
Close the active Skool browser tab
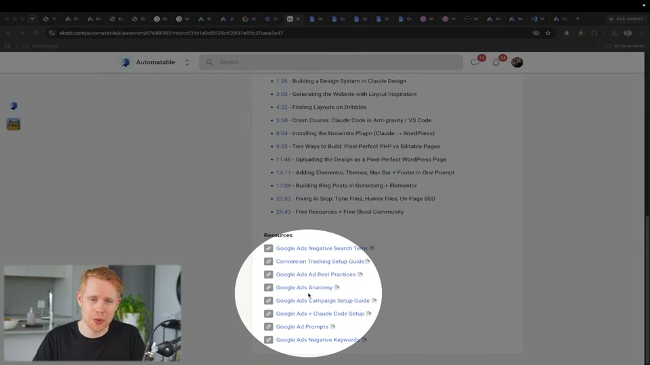298,19
